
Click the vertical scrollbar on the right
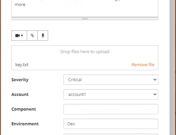pos(172,67)
